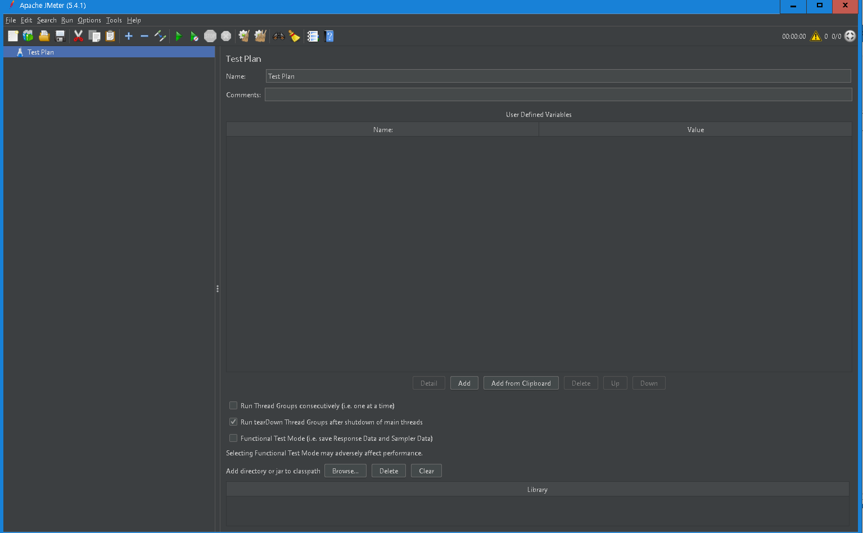Viewport: 863px width, 533px height.
Task: Click the Copy icon in toolbar
Action: coord(94,36)
